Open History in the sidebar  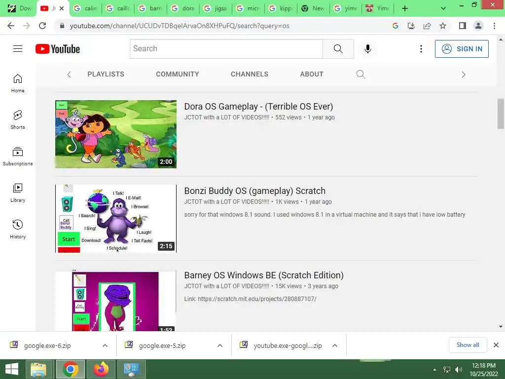coord(18,229)
